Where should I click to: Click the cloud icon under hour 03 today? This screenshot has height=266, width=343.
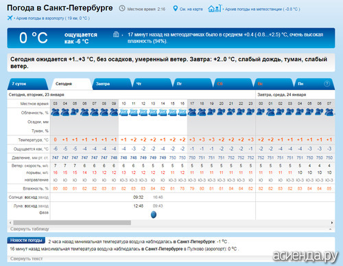click(x=55, y=112)
